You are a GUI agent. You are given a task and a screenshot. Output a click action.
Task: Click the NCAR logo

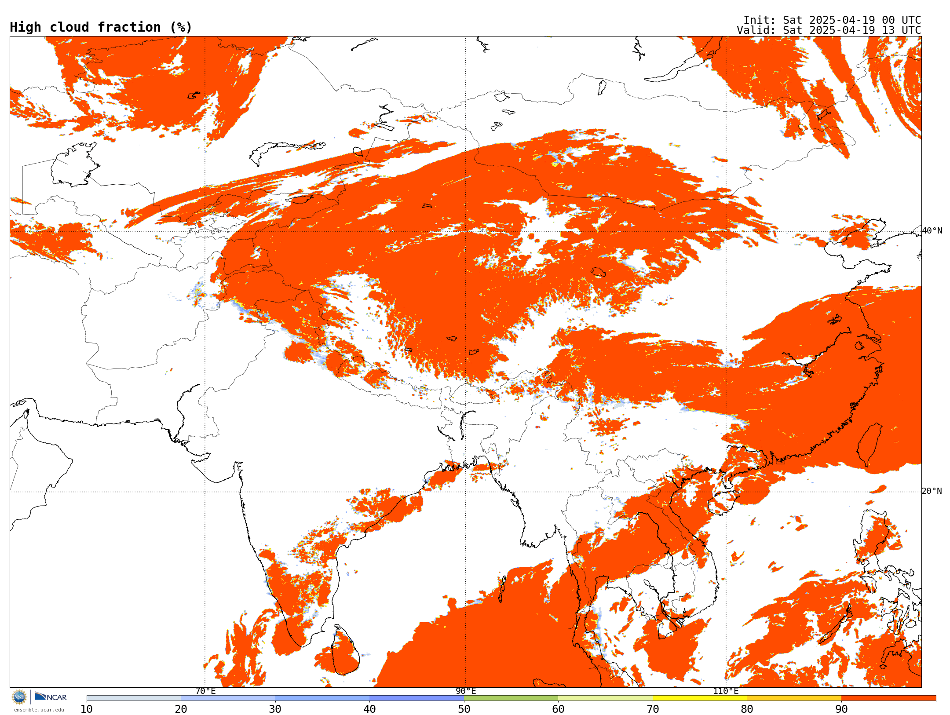pyautogui.click(x=51, y=697)
